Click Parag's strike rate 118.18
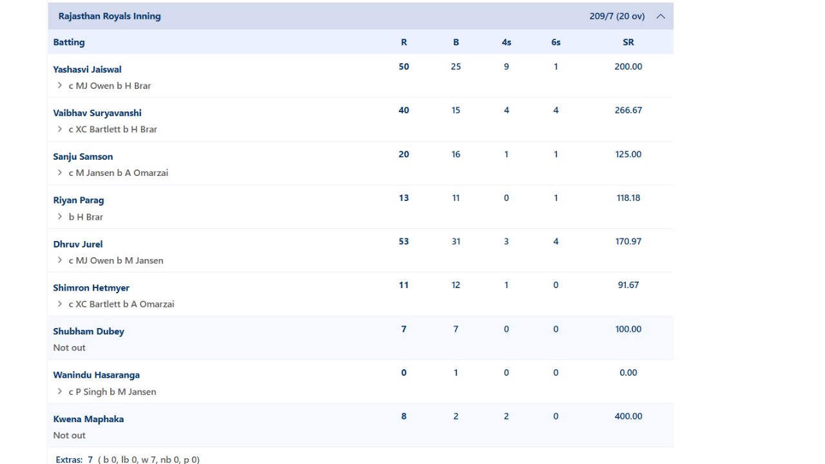825x464 pixels. coord(628,198)
